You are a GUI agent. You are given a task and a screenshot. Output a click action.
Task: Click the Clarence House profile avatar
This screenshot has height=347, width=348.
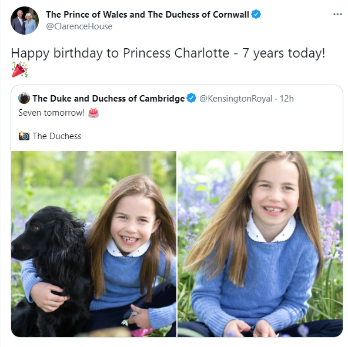tap(25, 21)
